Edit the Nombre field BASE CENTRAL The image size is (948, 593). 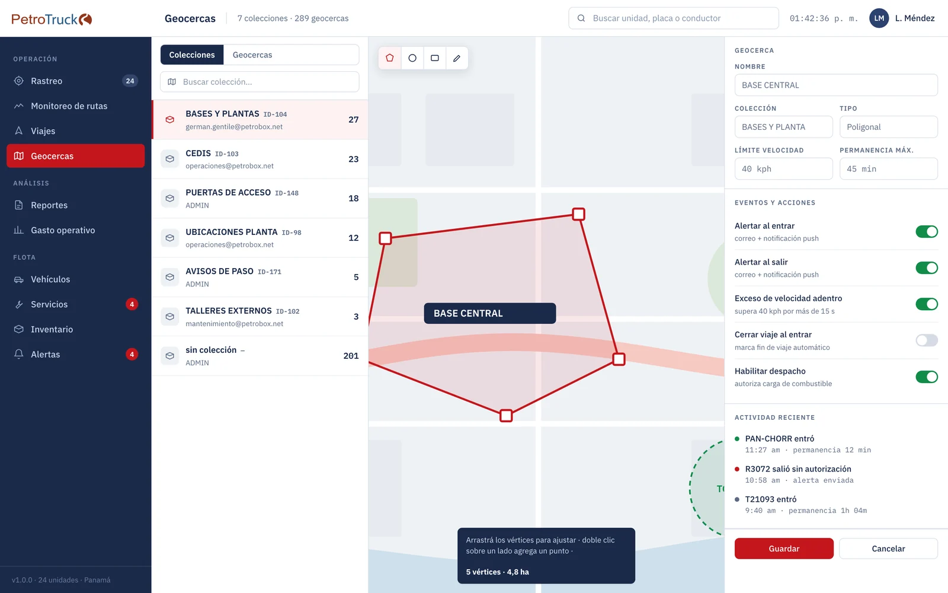click(x=836, y=85)
